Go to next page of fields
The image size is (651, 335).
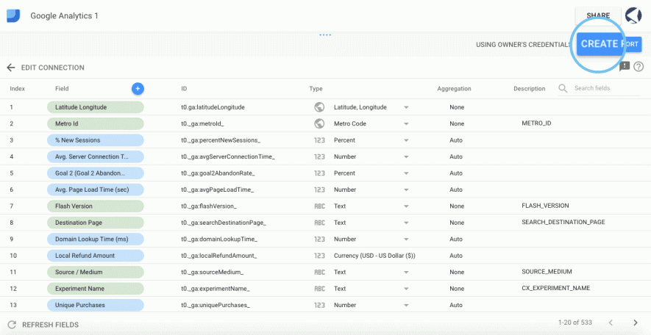(636, 323)
